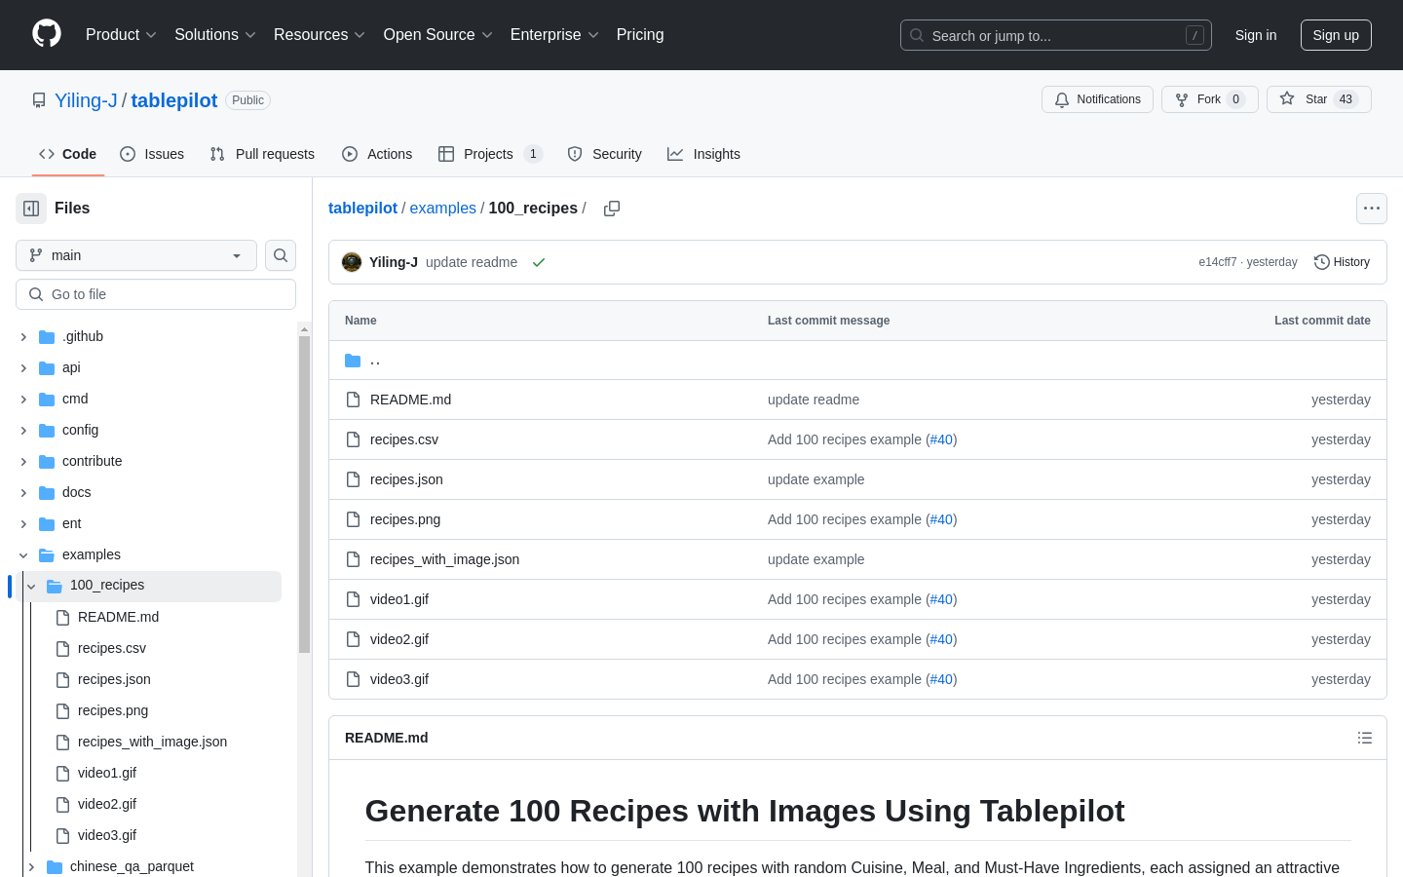Click the Notifications bell button
The image size is (1403, 877).
click(x=1097, y=99)
